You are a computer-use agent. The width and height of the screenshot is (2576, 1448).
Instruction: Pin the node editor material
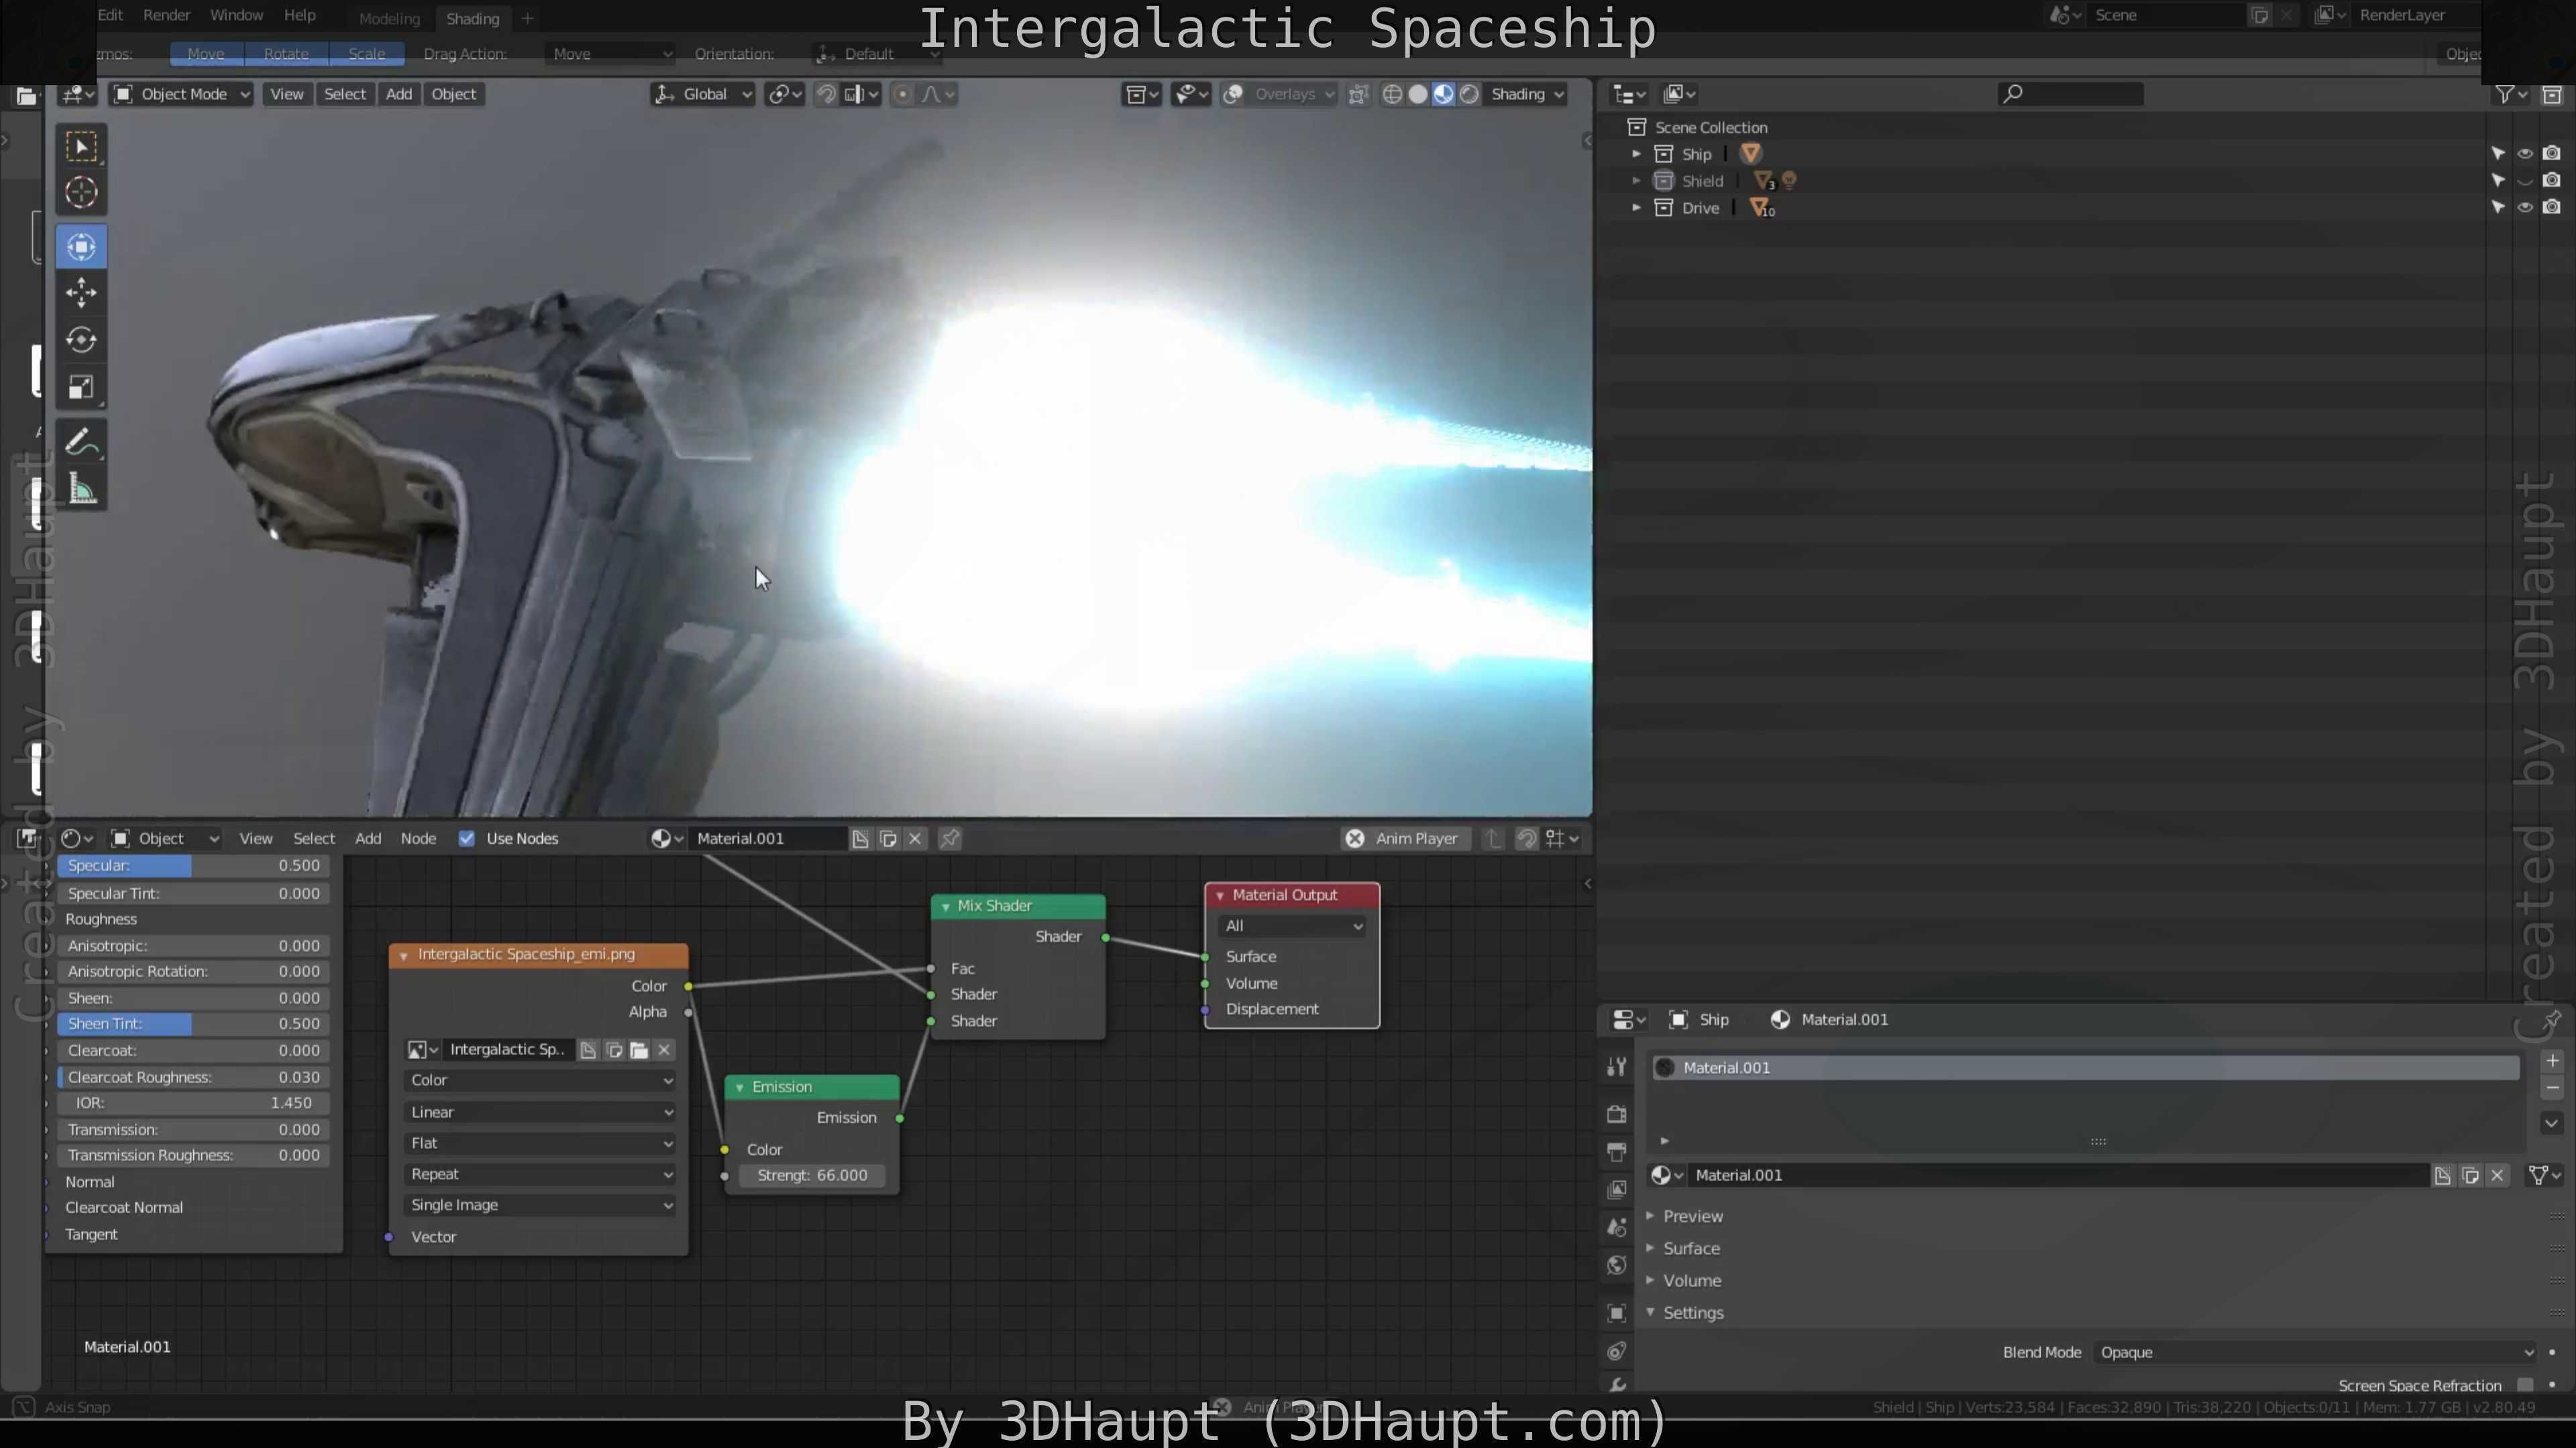pos(950,839)
